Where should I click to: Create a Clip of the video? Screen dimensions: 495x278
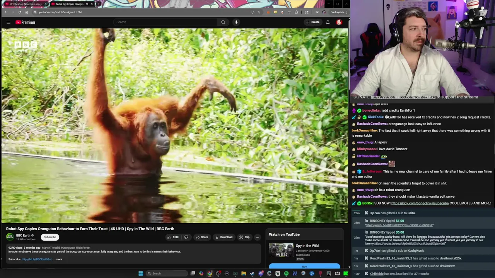pos(245,237)
